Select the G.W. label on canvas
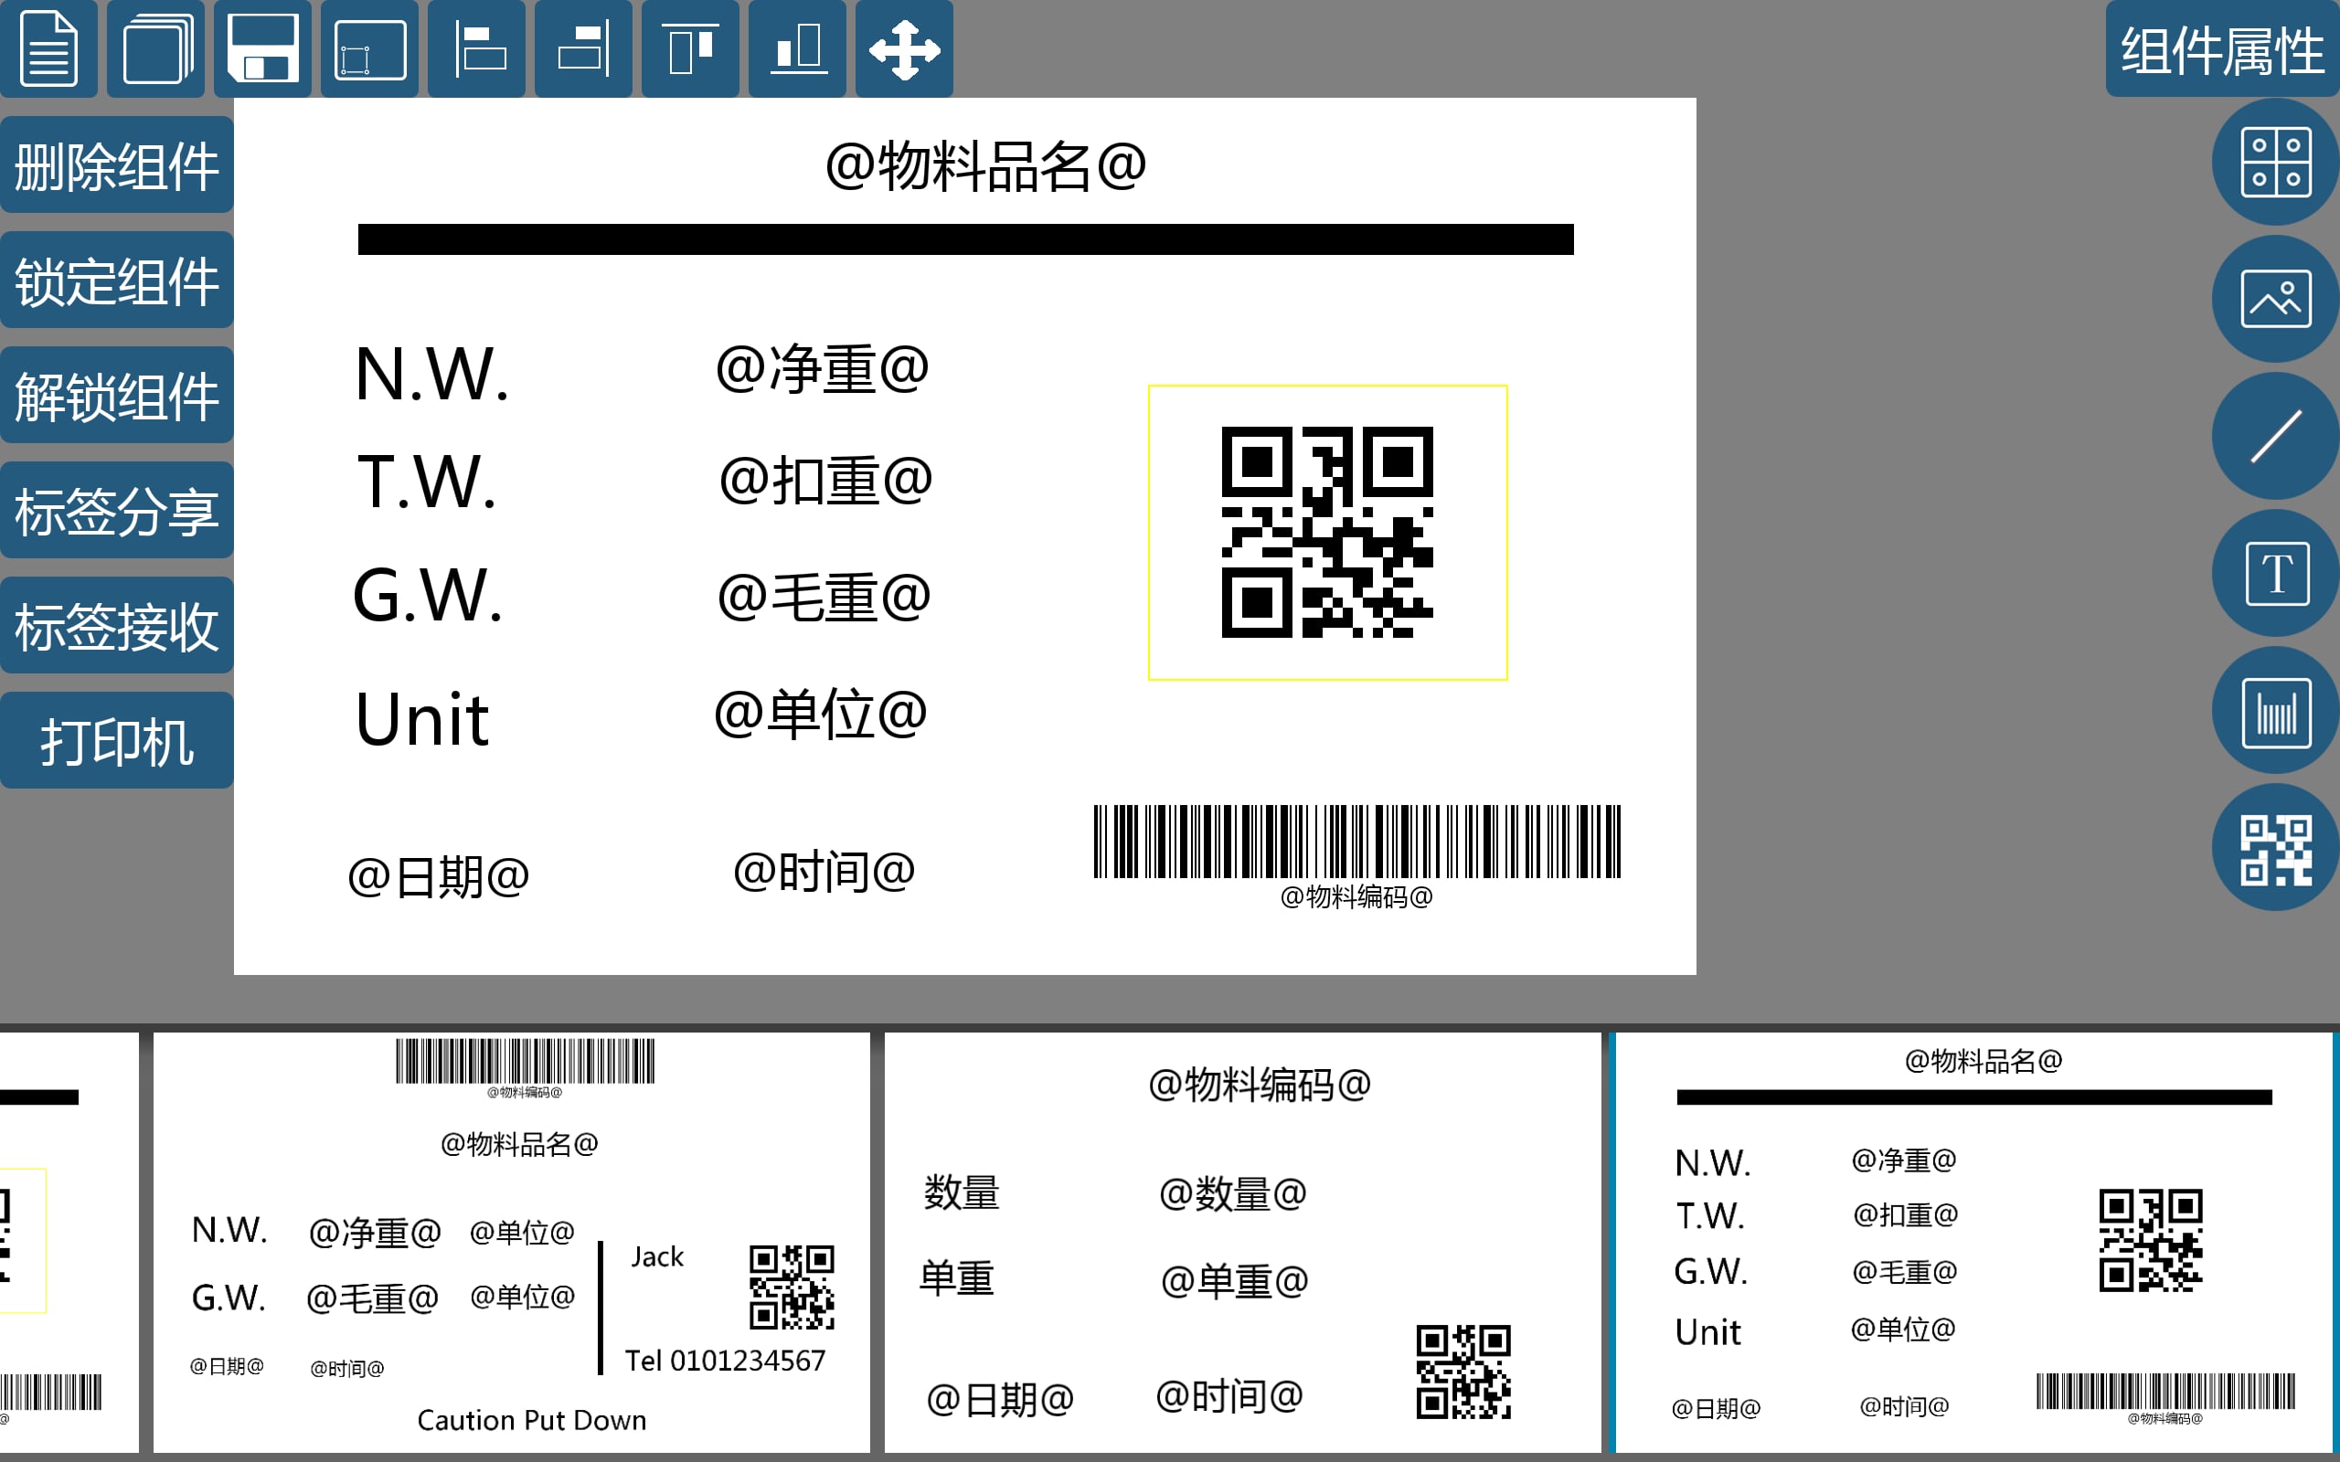This screenshot has width=2340, height=1462. click(428, 596)
